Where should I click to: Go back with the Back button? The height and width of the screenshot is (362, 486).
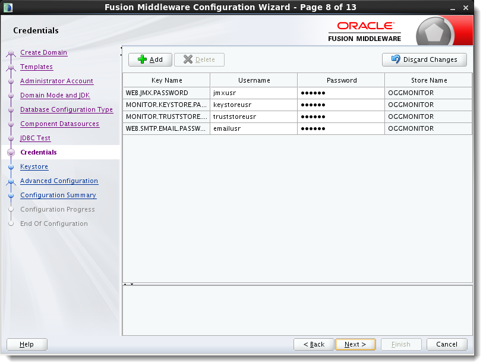coord(314,344)
